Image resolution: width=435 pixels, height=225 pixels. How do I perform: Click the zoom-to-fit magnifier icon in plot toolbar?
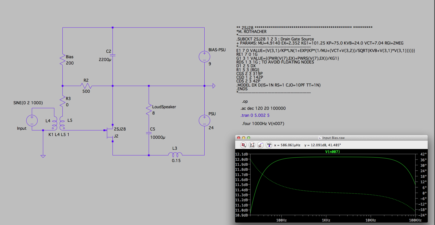pos(243,145)
